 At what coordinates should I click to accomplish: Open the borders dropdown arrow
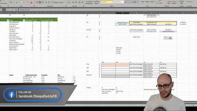coord(23,2)
